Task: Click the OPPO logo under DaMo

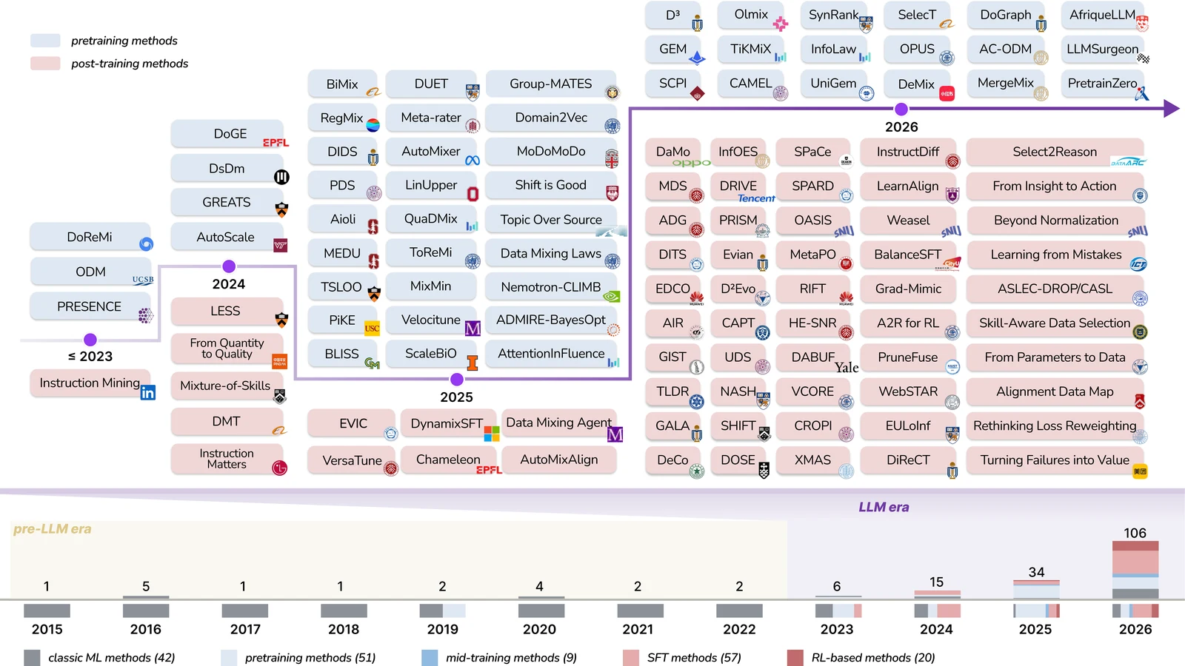Action: pos(691,163)
